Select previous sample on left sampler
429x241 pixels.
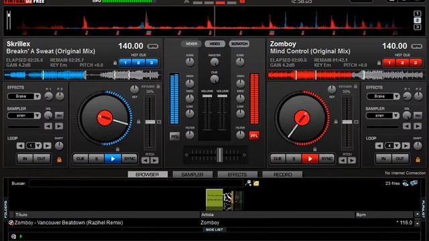[48, 127]
